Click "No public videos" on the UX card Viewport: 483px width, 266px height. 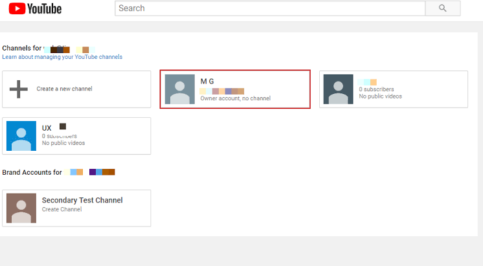click(x=63, y=143)
